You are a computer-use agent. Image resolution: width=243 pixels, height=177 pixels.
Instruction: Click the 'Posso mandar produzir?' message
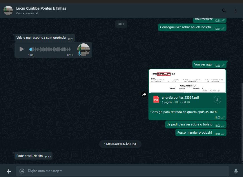tap(195, 133)
